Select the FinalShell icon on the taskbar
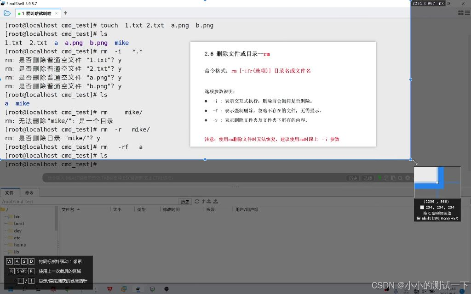Screen dimensions: 471x294 pyautogui.click(x=138, y=290)
